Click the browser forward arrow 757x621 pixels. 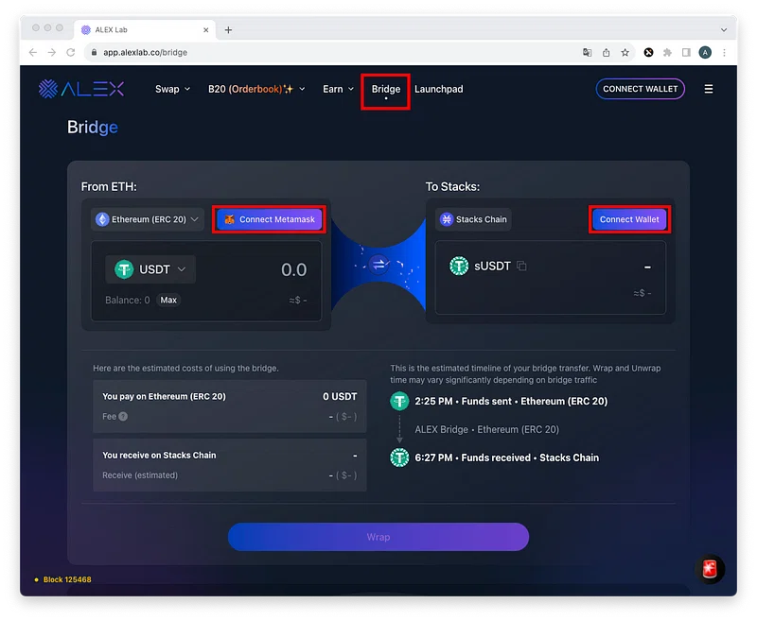pyautogui.click(x=52, y=52)
